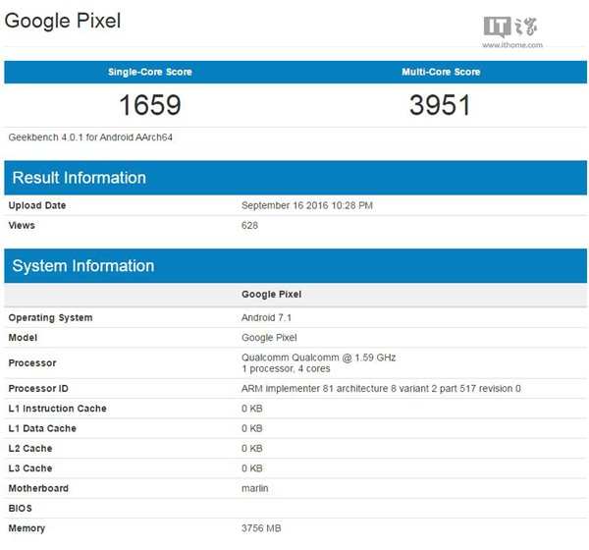Select the Multi-Core Score header
This screenshot has height=550, width=589.
(441, 72)
